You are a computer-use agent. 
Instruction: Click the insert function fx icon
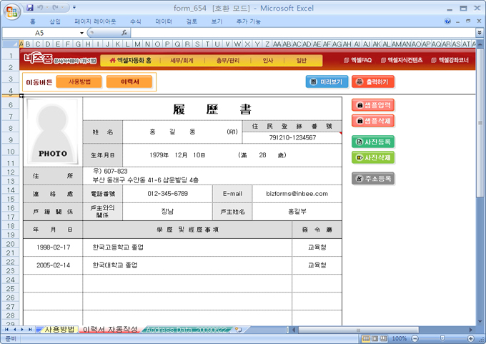click(124, 33)
